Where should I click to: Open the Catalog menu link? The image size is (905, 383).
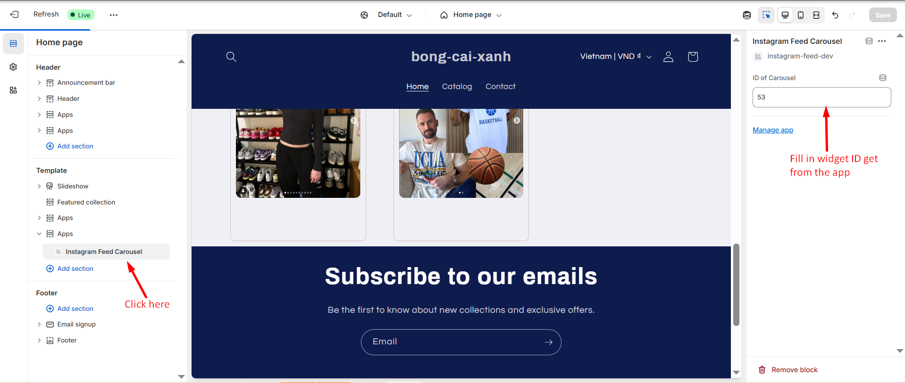point(457,87)
